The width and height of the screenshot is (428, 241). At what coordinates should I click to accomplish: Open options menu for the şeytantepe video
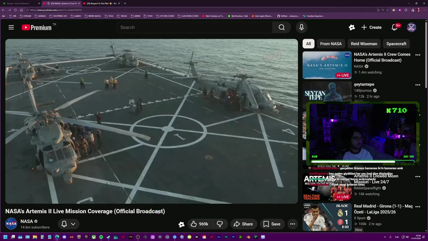pyautogui.click(x=418, y=85)
